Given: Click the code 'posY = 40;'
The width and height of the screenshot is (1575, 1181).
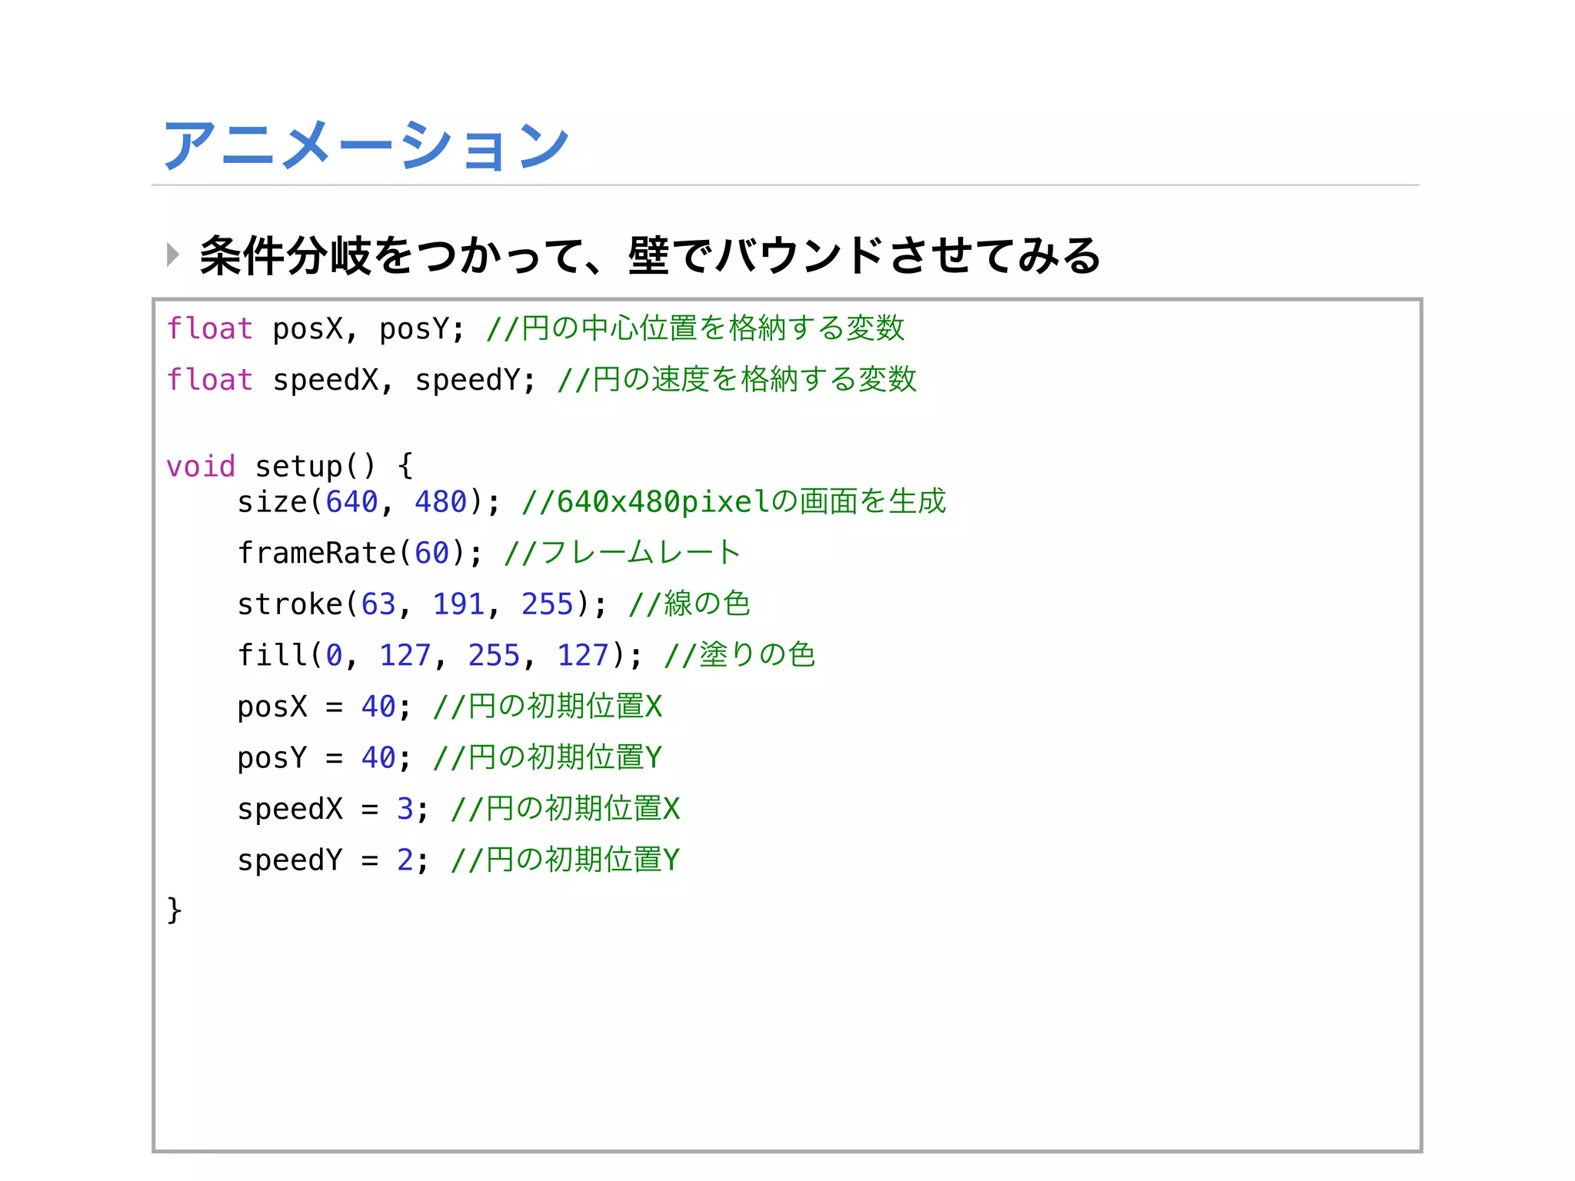Looking at the screenshot, I should point(325,758).
